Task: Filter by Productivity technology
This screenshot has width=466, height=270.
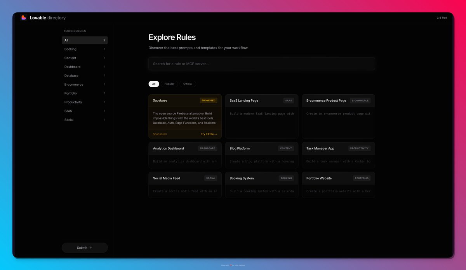Action: 85,102
